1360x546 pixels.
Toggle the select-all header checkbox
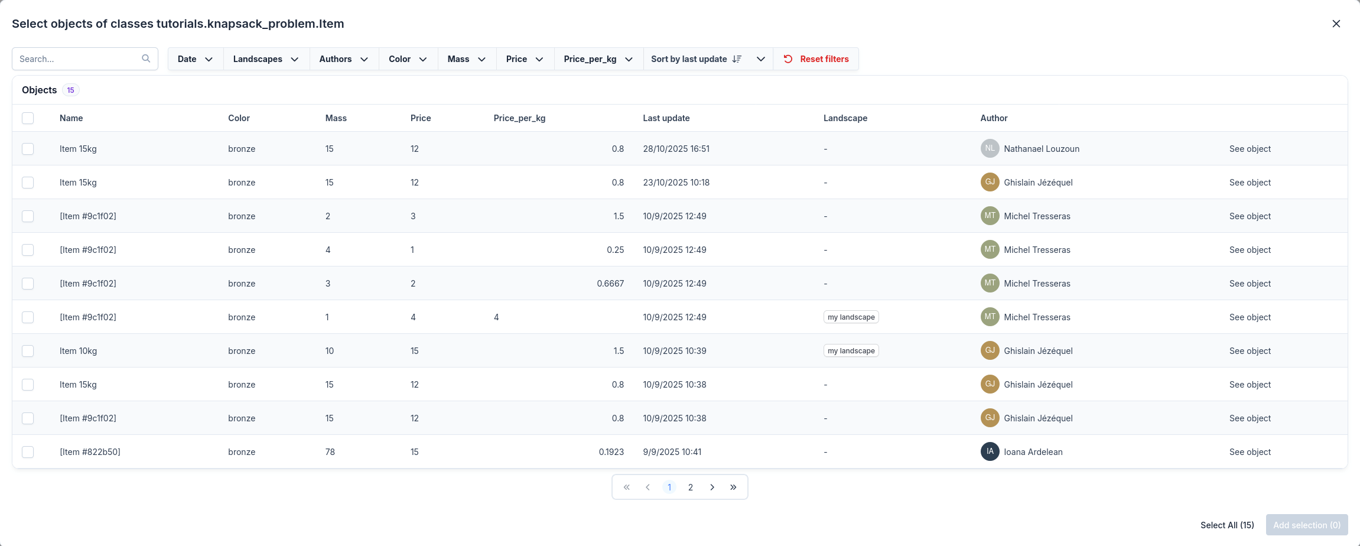pyautogui.click(x=28, y=118)
